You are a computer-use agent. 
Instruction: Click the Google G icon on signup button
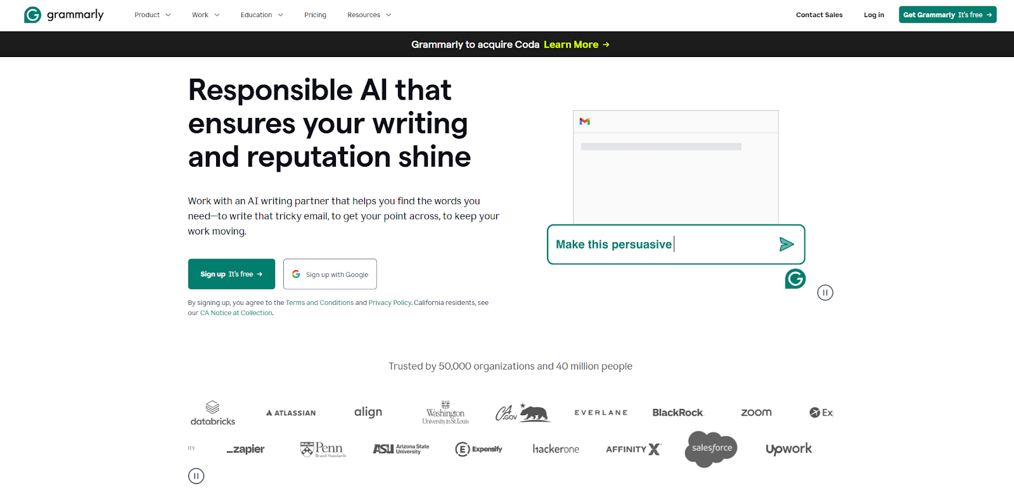(296, 274)
